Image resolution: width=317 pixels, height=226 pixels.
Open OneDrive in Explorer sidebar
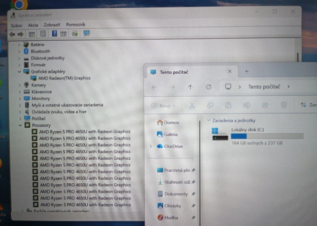click(170, 146)
